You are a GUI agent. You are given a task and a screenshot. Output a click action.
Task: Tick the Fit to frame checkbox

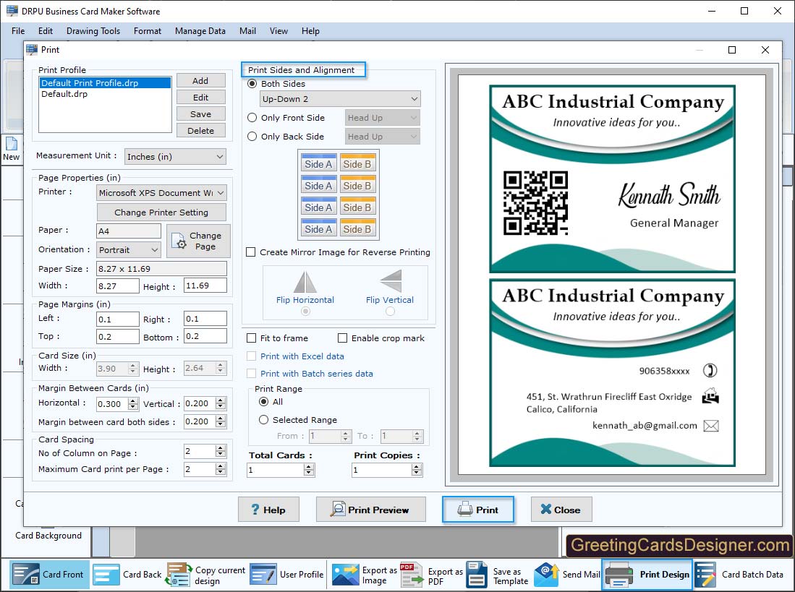pos(251,338)
